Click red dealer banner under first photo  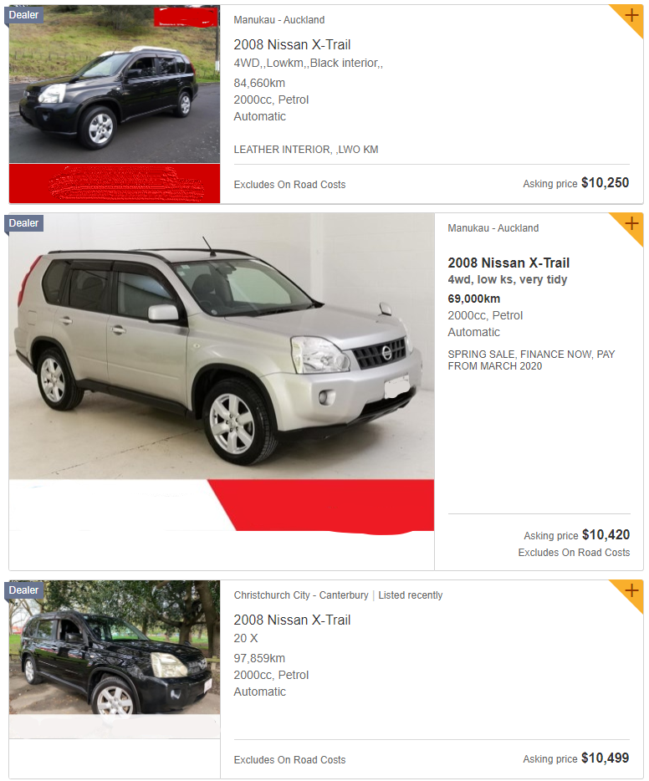coord(115,183)
